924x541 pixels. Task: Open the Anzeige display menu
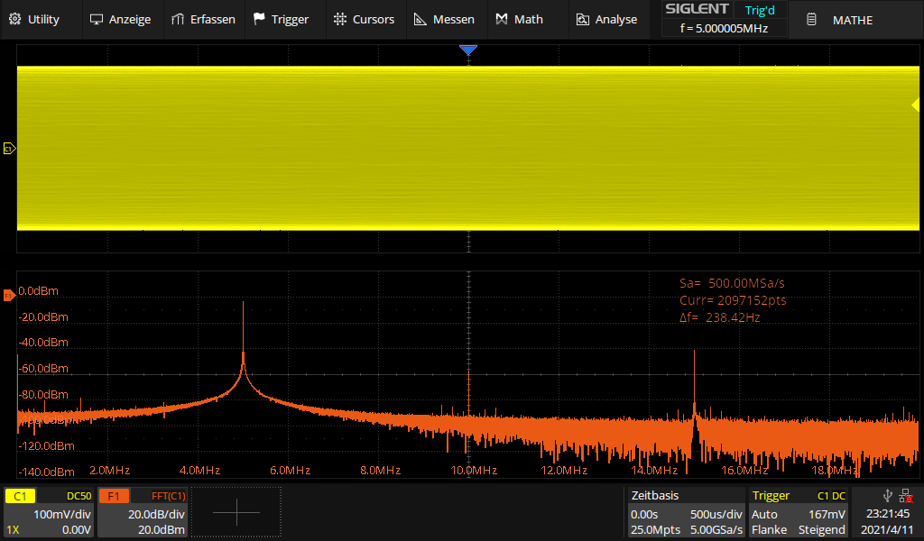pos(120,20)
